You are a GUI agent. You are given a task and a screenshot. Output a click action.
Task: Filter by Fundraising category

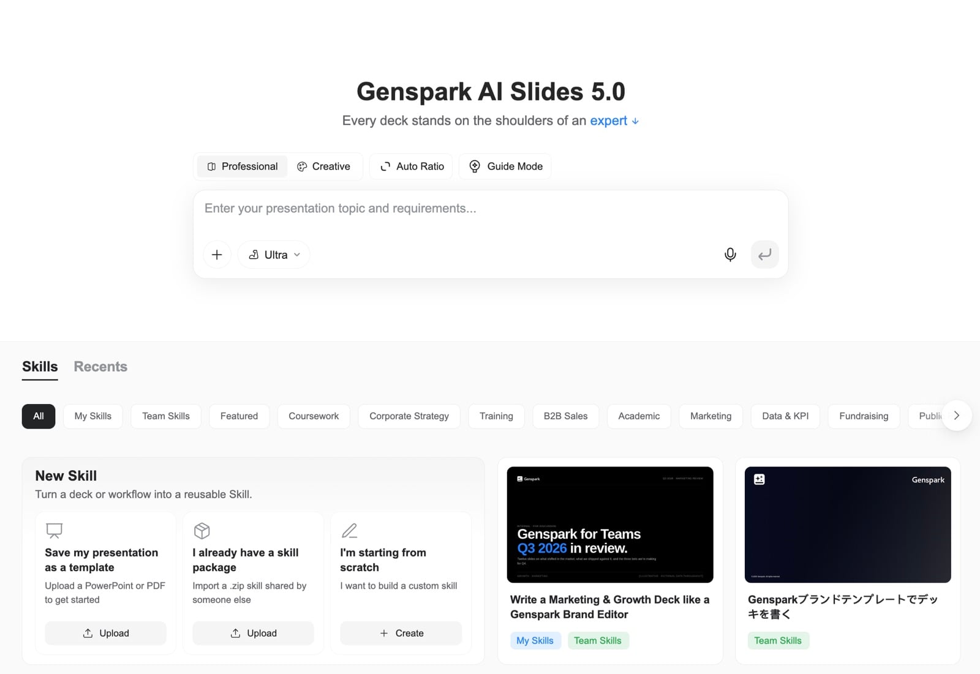point(864,416)
